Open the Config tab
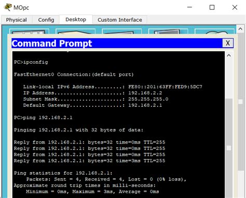This screenshot has height=198, width=246. click(x=46, y=20)
